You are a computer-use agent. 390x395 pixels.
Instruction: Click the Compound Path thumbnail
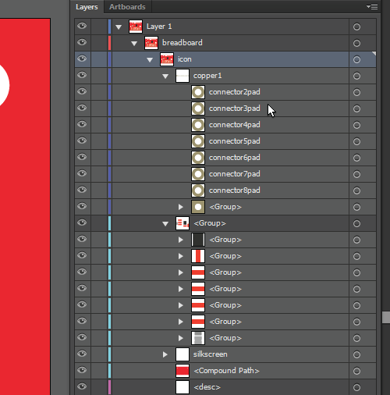click(x=183, y=371)
